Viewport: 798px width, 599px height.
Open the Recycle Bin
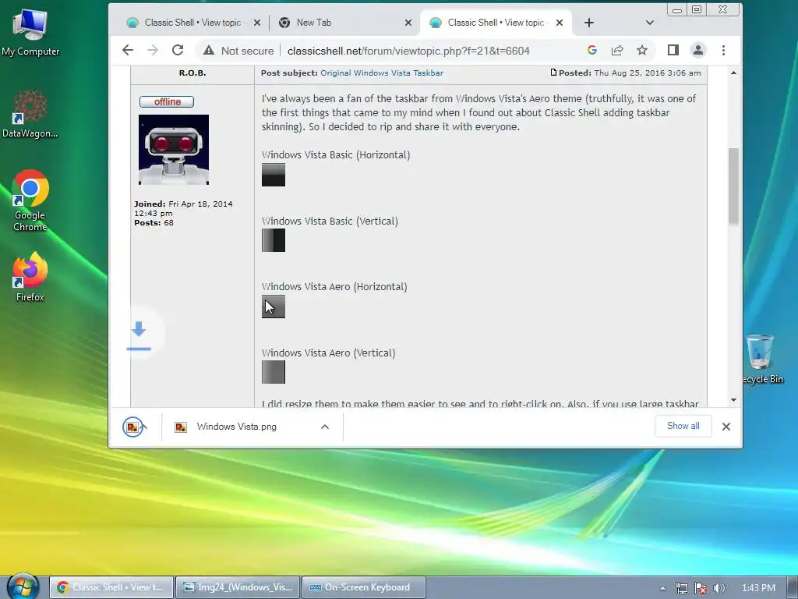pyautogui.click(x=762, y=359)
